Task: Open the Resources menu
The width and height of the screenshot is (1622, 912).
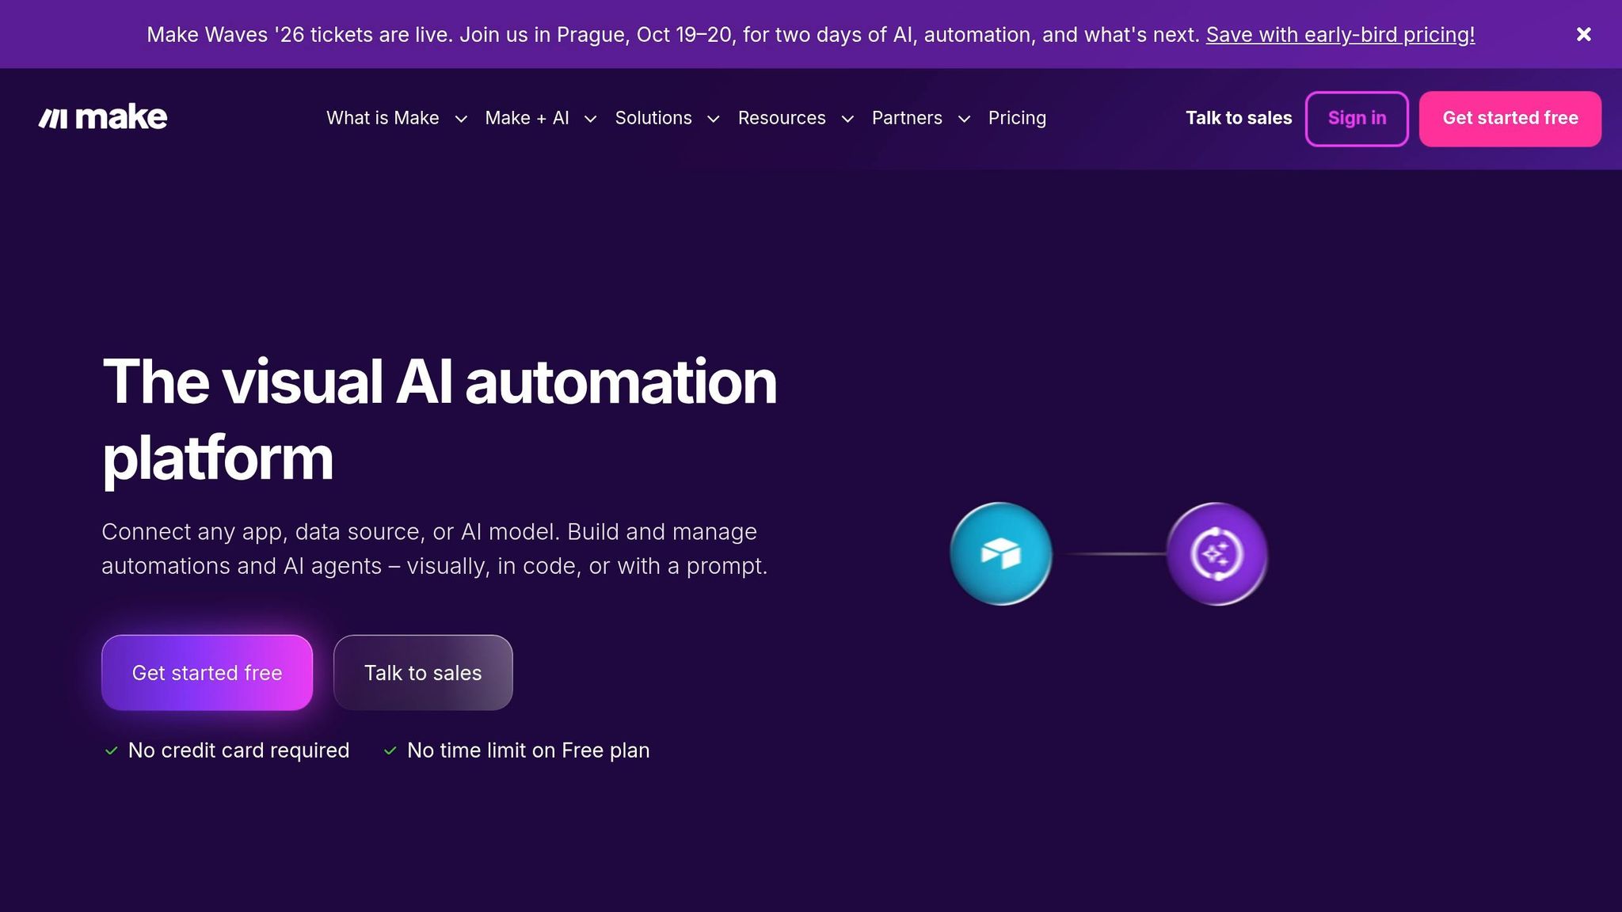Action: click(x=782, y=118)
